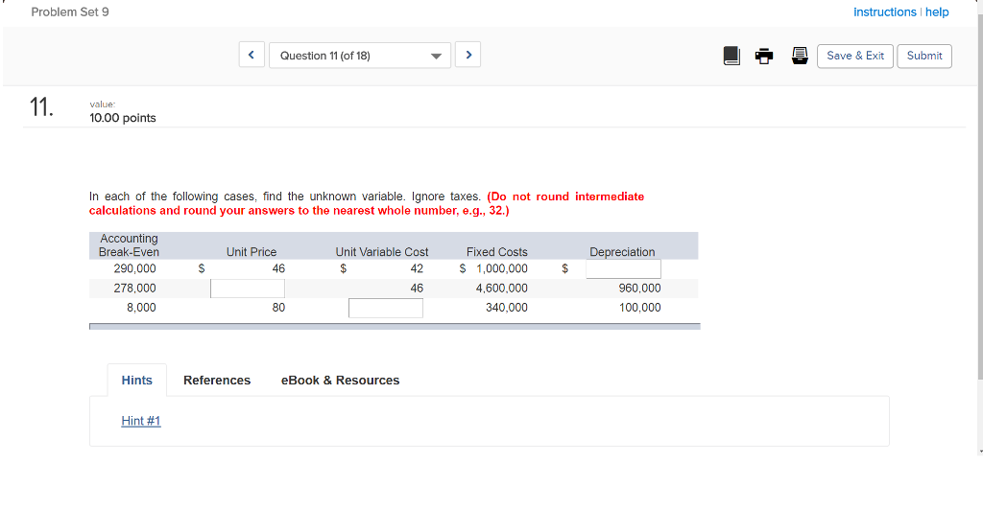Click the Save & Exit button
Image resolution: width=983 pixels, height=532 pixels.
(x=855, y=56)
